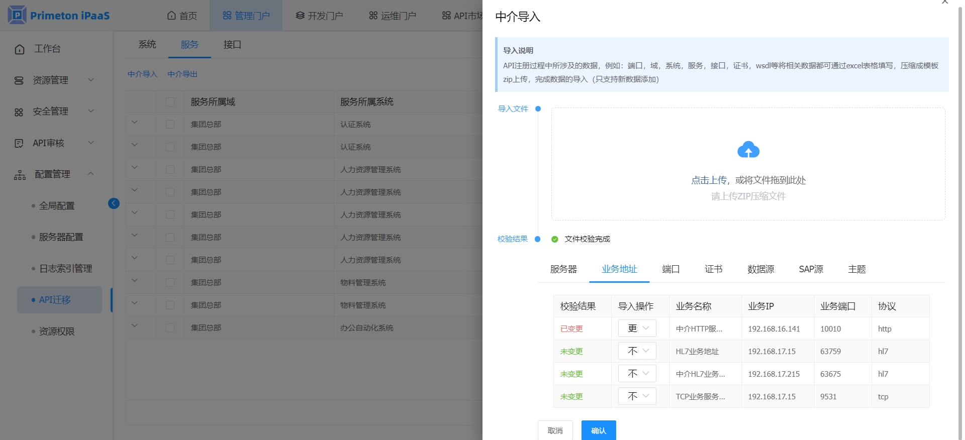
Task: Open import action dropdown for HL7业务地址 row
Action: (637, 351)
